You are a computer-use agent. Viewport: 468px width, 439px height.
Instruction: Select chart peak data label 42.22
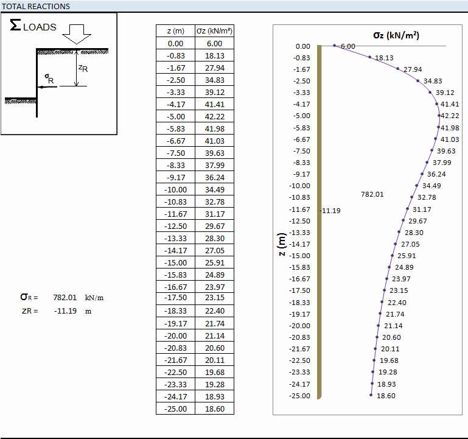pyautogui.click(x=450, y=116)
